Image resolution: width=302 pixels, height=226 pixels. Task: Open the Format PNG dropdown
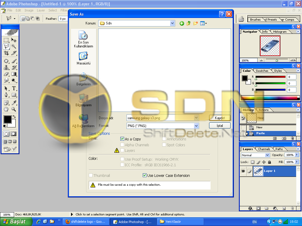(x=196, y=126)
